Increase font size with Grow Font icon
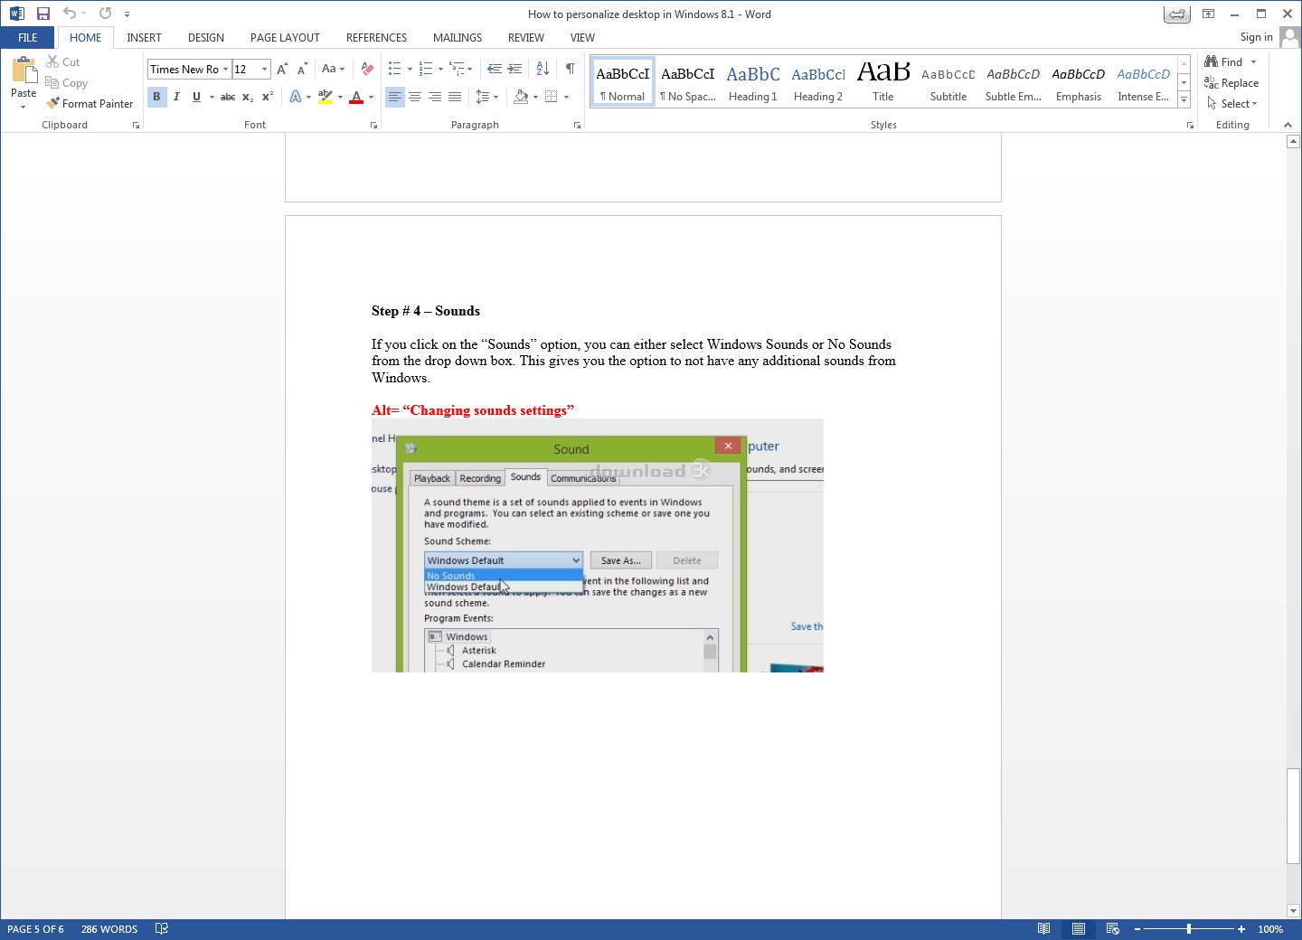 (283, 69)
